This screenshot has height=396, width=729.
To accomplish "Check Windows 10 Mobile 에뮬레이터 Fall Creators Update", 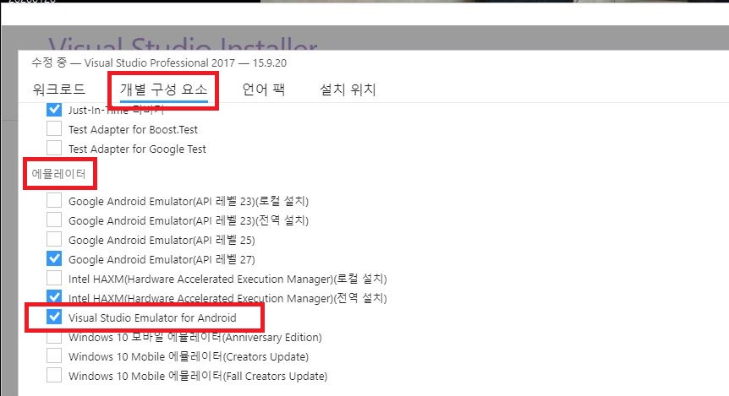I will click(54, 375).
